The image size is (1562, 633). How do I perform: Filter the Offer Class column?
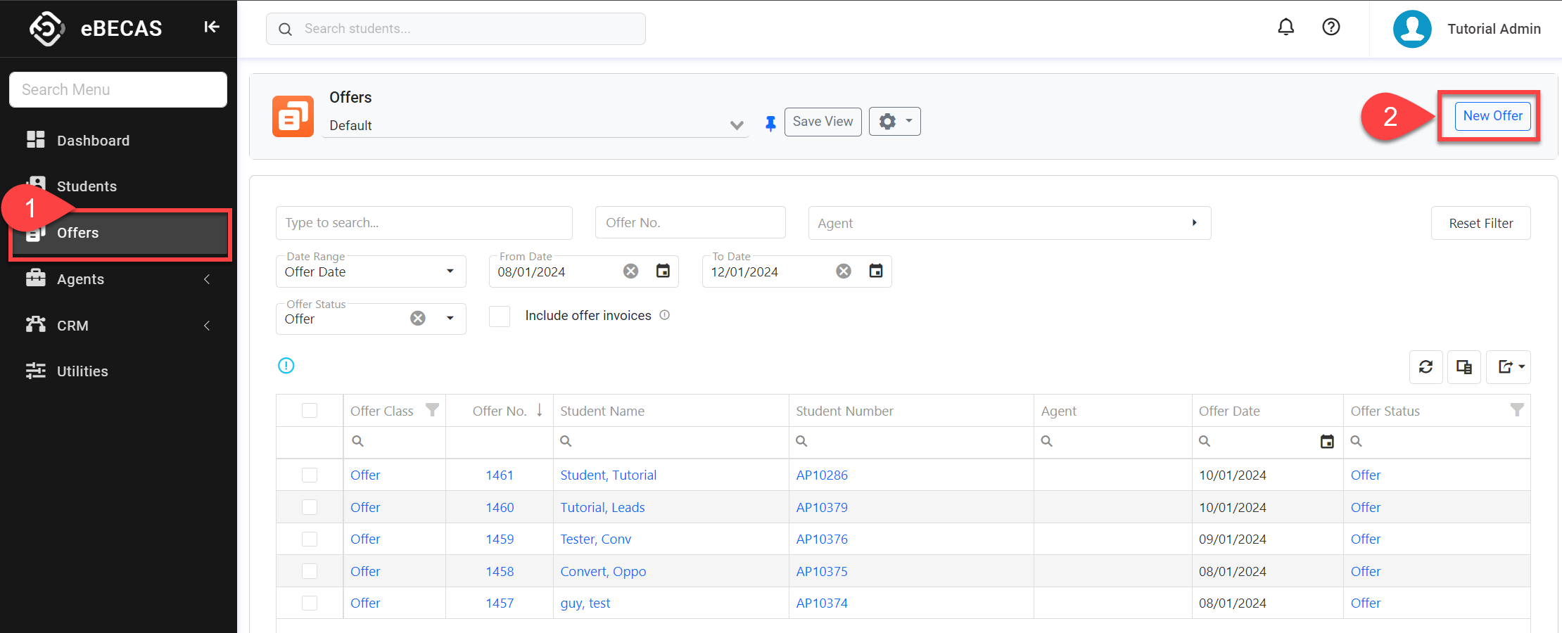pyautogui.click(x=432, y=410)
